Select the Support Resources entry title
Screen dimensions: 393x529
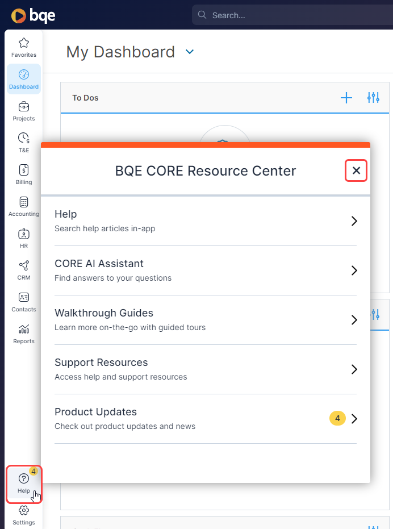pos(101,363)
